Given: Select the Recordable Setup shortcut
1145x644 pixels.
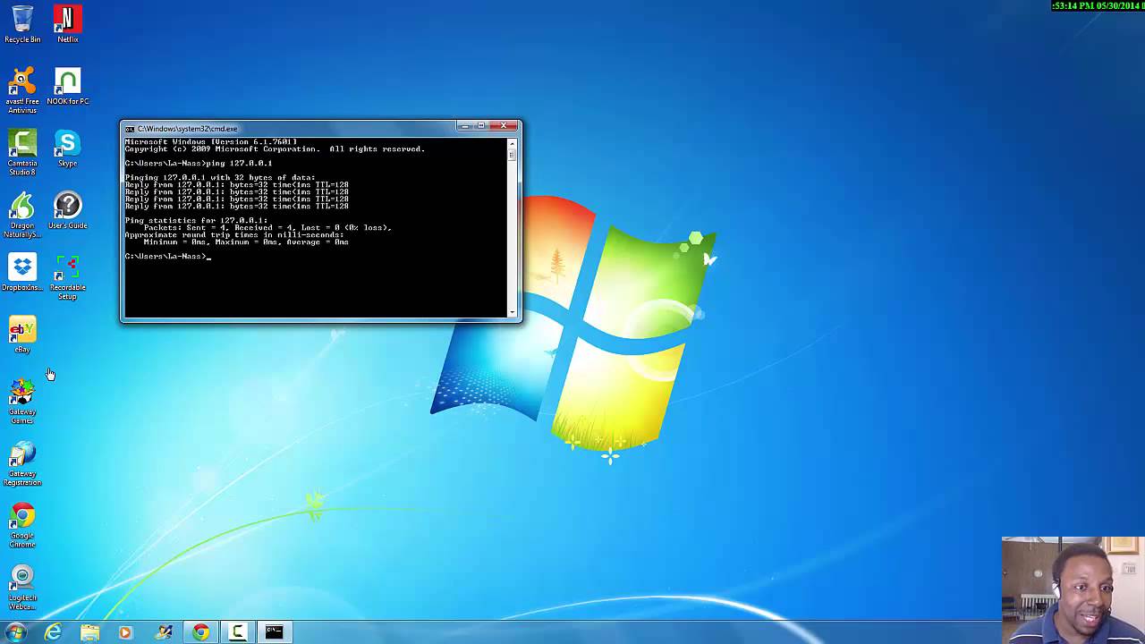Looking at the screenshot, I should coord(67,277).
